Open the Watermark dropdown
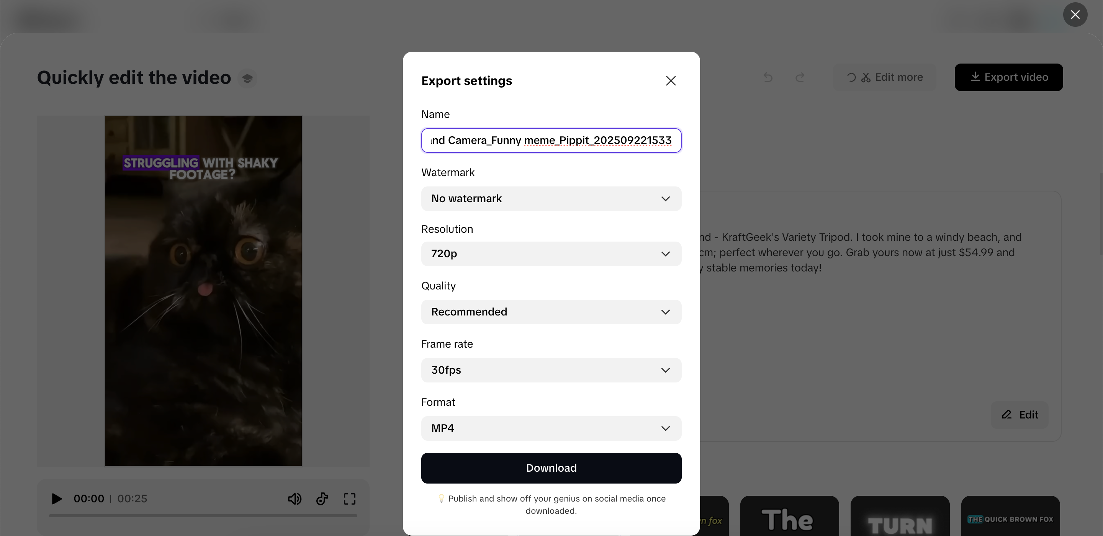The width and height of the screenshot is (1103, 536). click(x=551, y=199)
